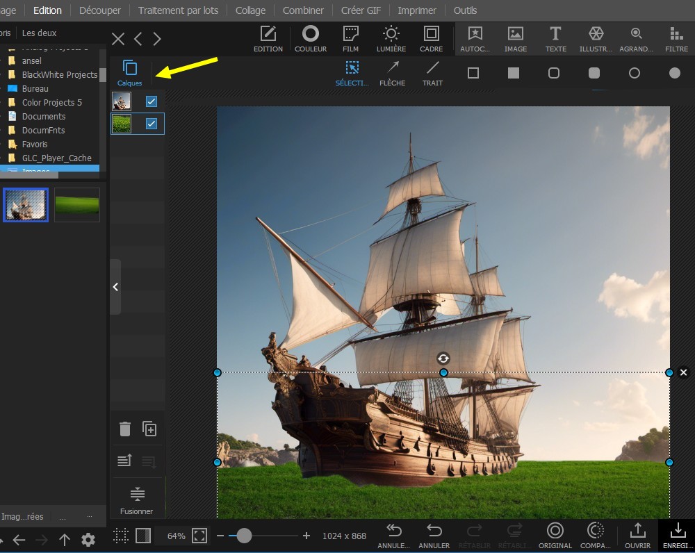The height and width of the screenshot is (553, 695).
Task: Select the green grass thumbnail in file browser
Action: click(x=77, y=205)
